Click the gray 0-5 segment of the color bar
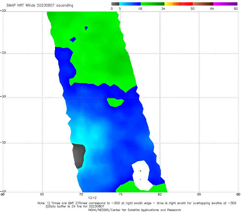This screenshot has width=241, height=212. (x=115, y=4)
